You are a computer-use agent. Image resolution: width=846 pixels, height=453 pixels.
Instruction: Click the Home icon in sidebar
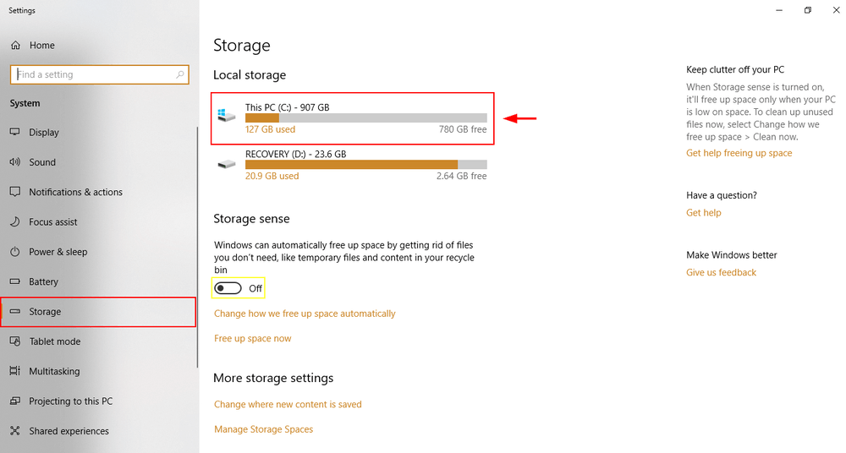15,46
